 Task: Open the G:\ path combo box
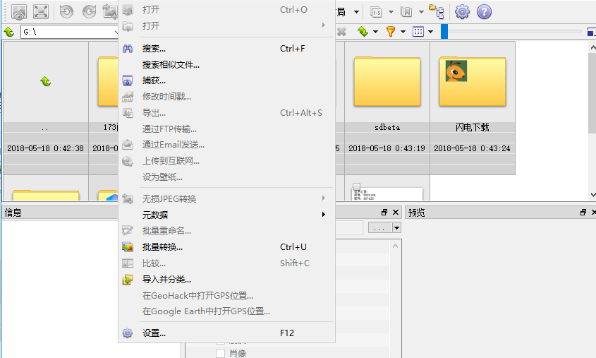coord(70,32)
